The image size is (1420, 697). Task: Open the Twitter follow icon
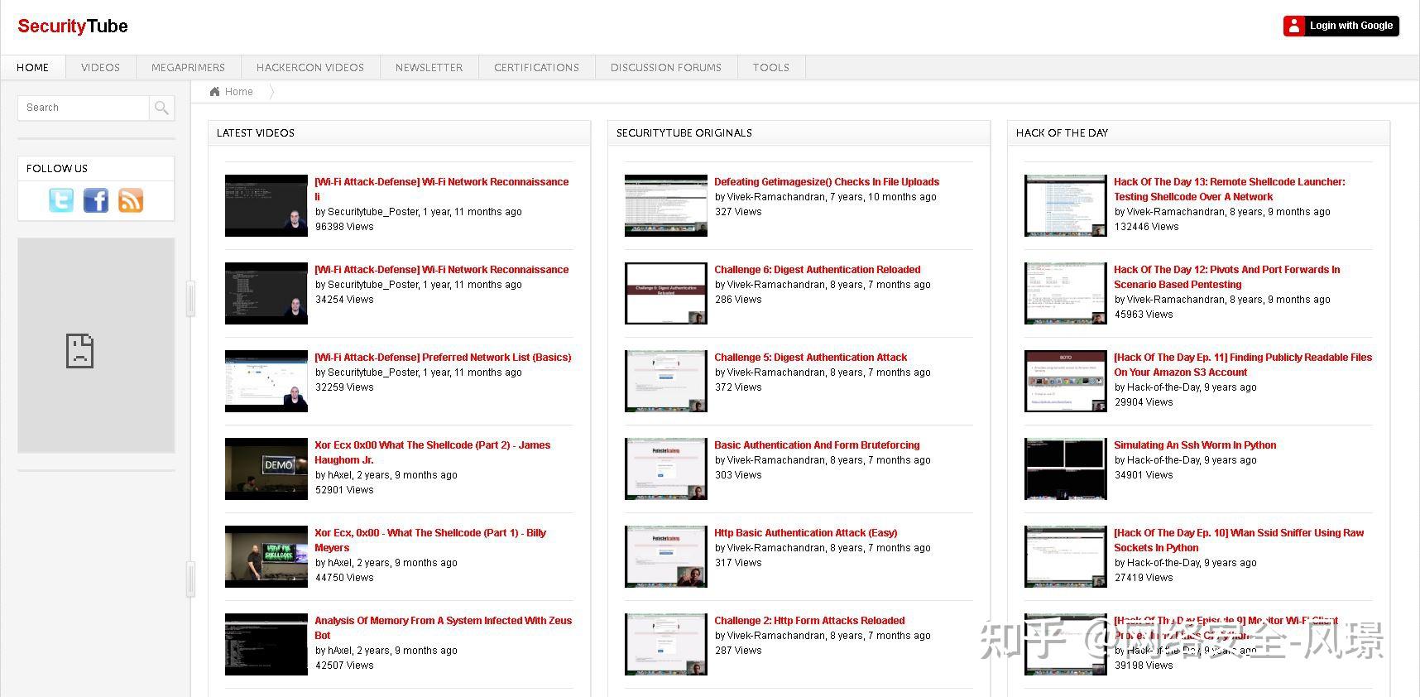pyautogui.click(x=61, y=200)
